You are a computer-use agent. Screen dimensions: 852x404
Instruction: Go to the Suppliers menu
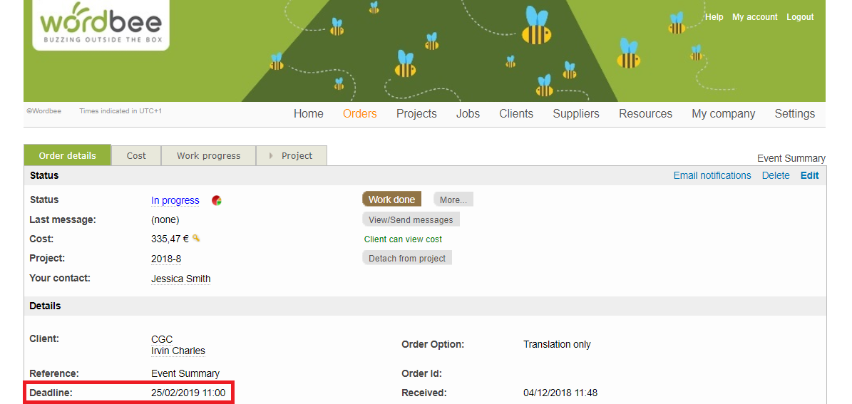coord(575,114)
